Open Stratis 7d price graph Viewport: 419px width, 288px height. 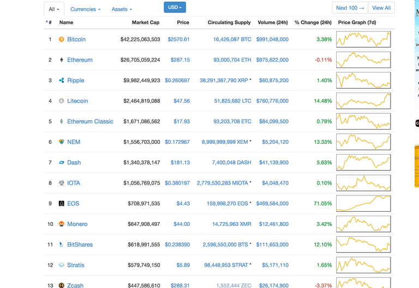click(363, 265)
